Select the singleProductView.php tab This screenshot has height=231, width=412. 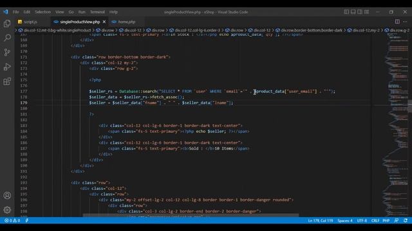pos(80,22)
